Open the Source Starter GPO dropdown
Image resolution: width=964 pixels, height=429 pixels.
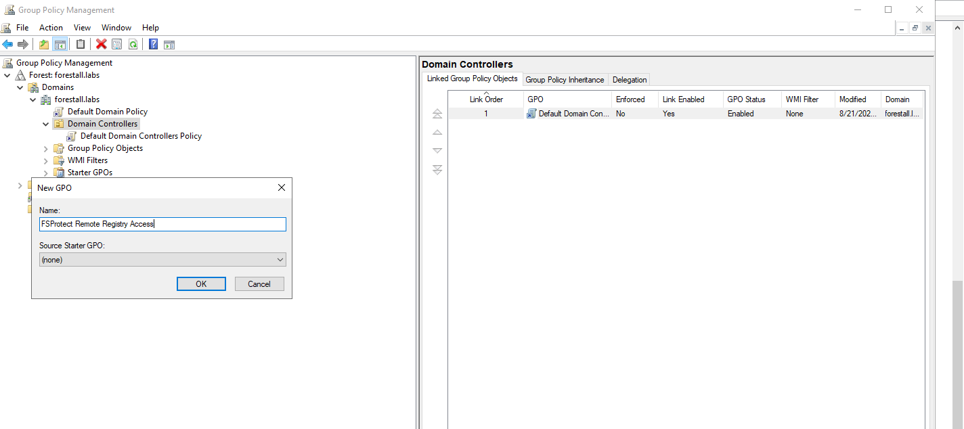(x=162, y=260)
